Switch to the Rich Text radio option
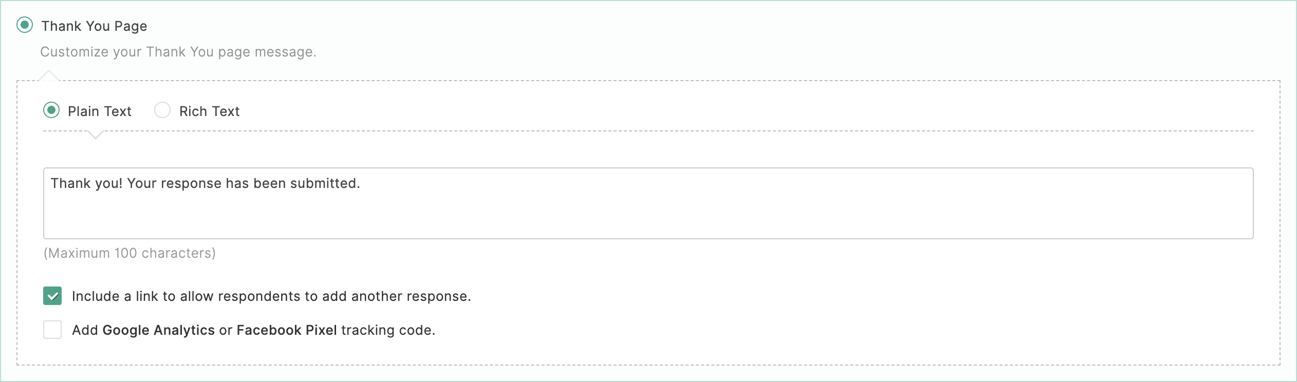This screenshot has height=382, width=1297. tap(162, 110)
